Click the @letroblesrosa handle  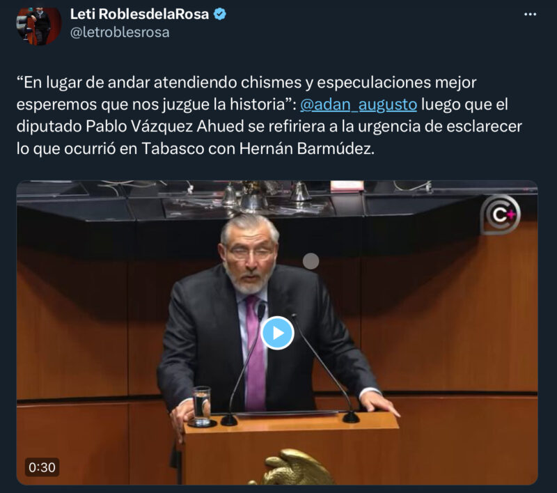[120, 32]
